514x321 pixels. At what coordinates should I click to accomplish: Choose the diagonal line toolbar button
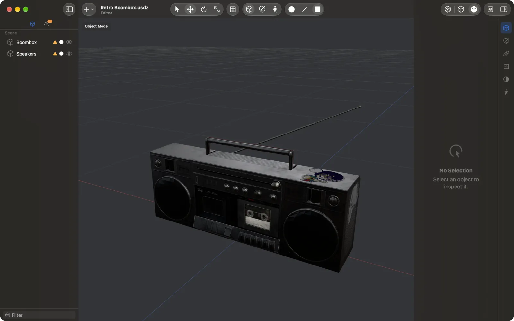pyautogui.click(x=305, y=9)
